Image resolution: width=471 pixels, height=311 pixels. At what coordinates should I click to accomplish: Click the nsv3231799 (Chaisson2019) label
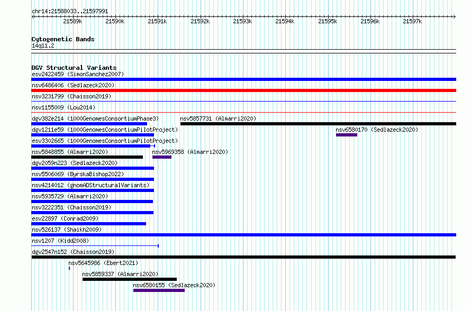pos(71,96)
